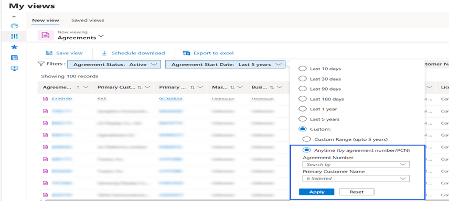Pick the Last 1 year option
This screenshot has width=449, height=201.
click(302, 109)
